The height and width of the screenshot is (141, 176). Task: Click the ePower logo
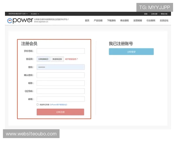(x=20, y=21)
